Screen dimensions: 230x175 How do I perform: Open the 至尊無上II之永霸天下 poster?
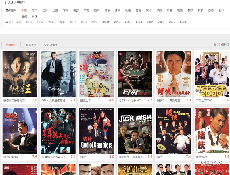[58, 131]
